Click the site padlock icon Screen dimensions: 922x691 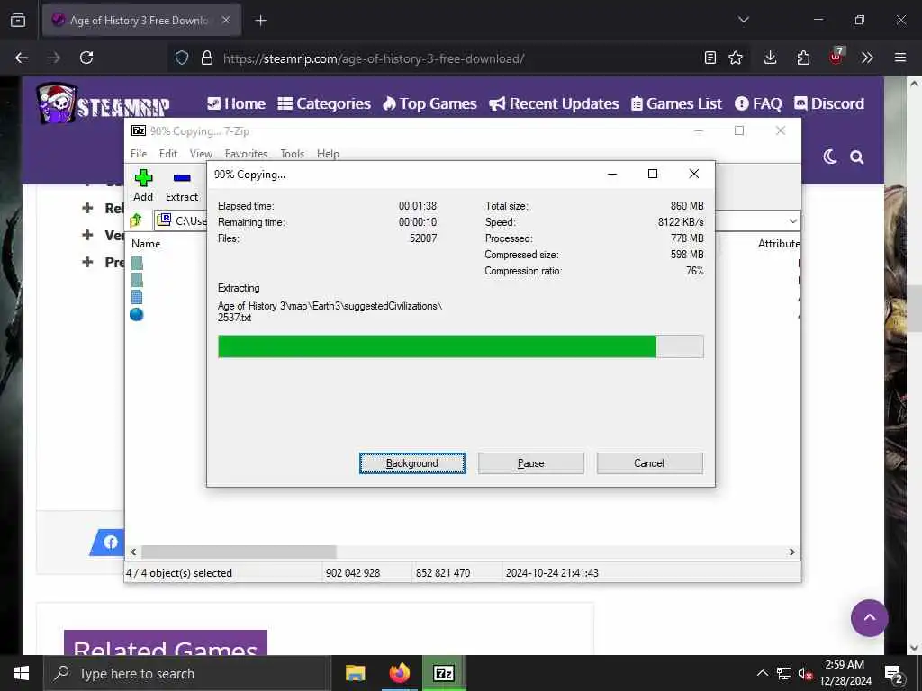(x=207, y=58)
